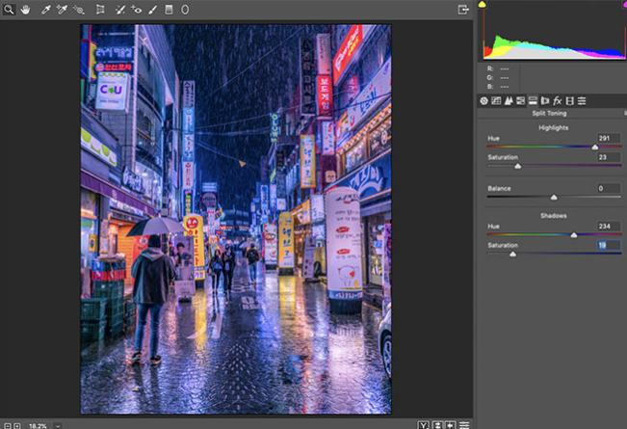Select the Spot Removal tool
627x429 pixels.
[119, 10]
